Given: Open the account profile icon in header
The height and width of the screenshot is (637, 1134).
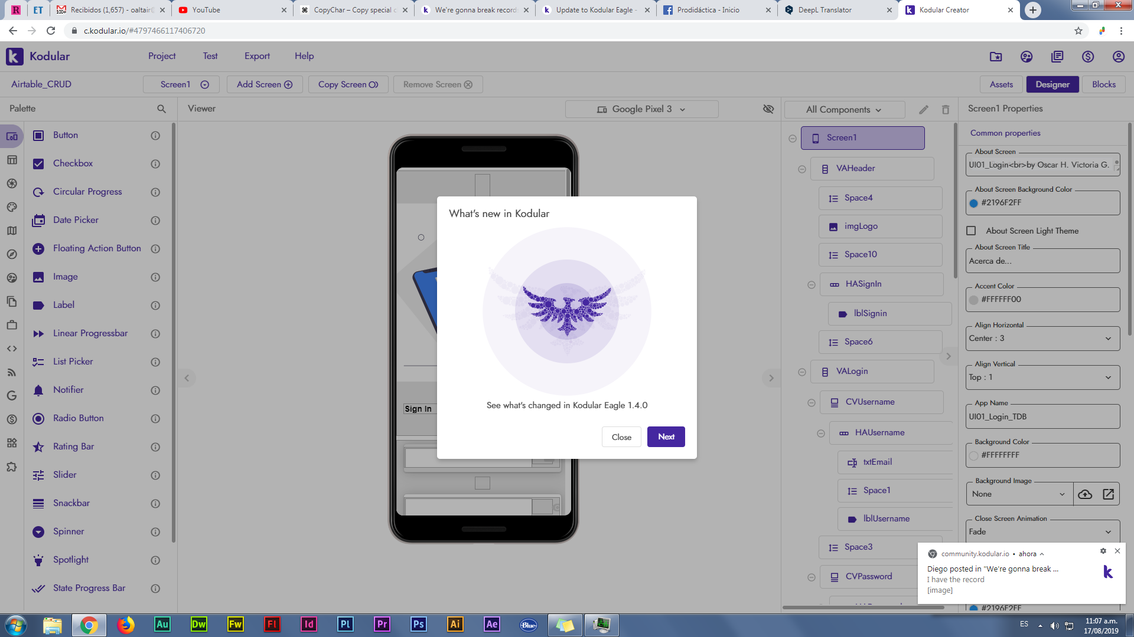Looking at the screenshot, I should tap(1118, 57).
